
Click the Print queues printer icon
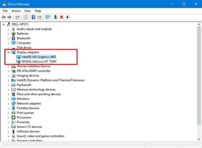tap(13, 113)
